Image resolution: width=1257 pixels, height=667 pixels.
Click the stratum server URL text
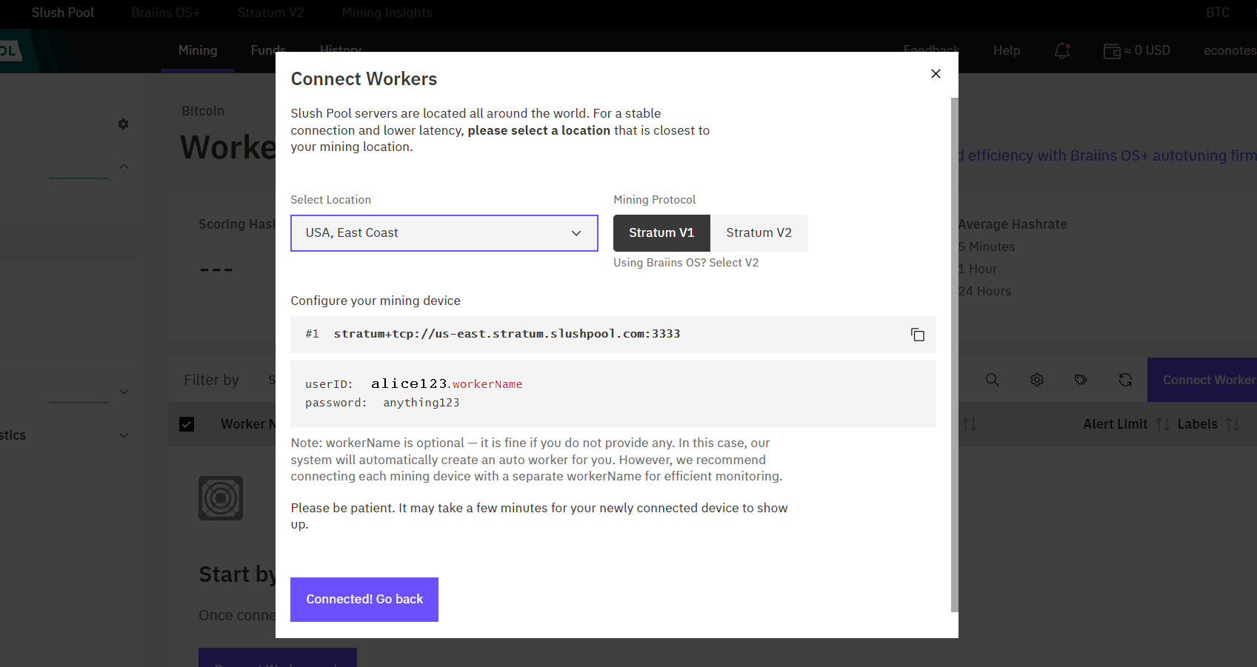pos(507,334)
